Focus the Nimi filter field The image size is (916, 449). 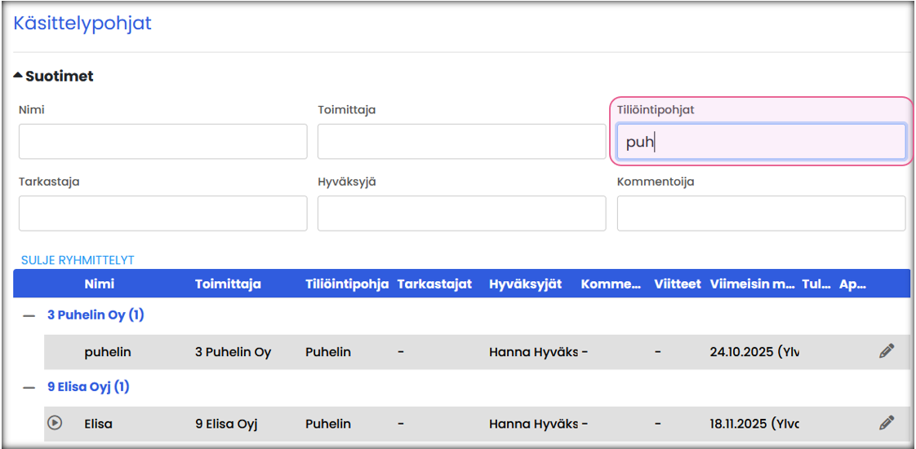(162, 142)
